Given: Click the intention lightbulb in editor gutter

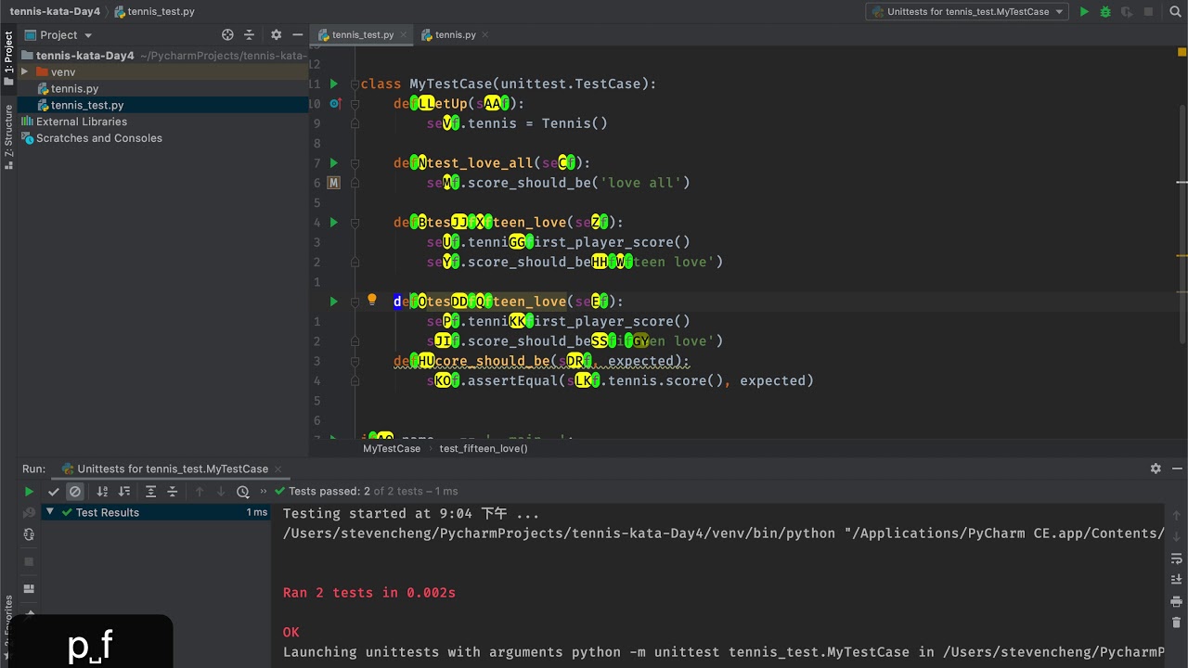Looking at the screenshot, I should 372,300.
